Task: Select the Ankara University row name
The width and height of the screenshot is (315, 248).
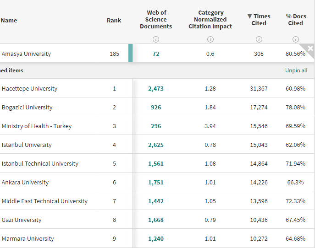Action: (x=25, y=183)
